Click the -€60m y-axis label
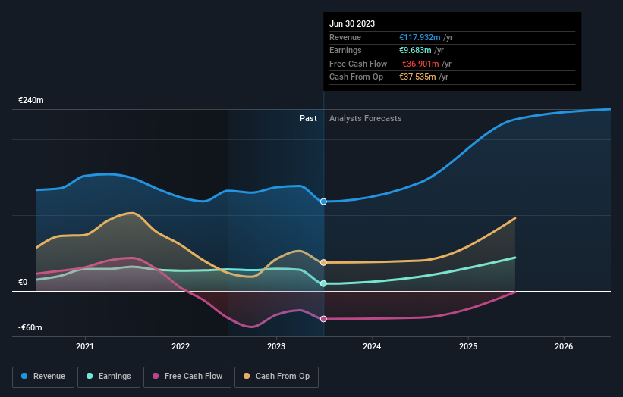The image size is (623, 397). point(30,327)
